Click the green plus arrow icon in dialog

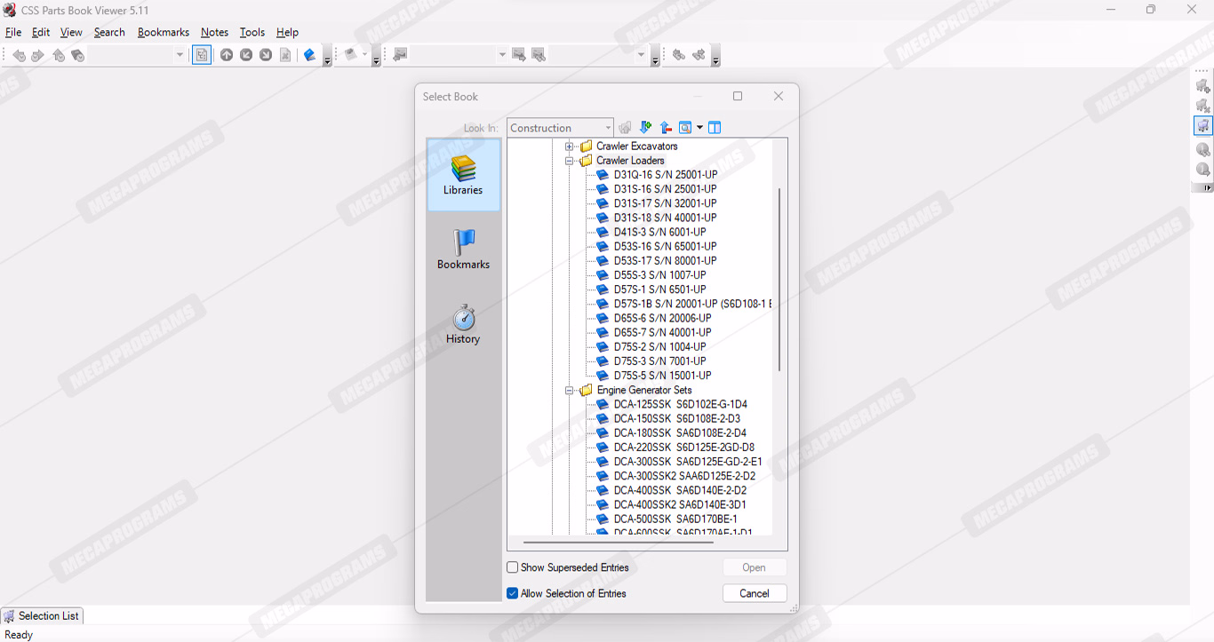click(646, 128)
